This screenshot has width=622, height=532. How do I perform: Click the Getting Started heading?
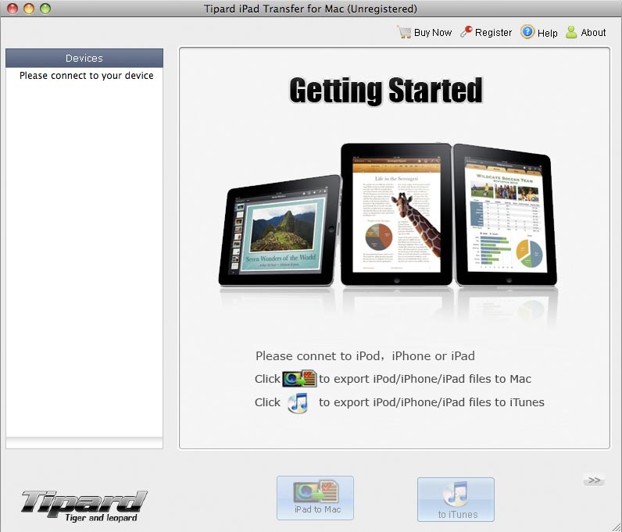(386, 91)
